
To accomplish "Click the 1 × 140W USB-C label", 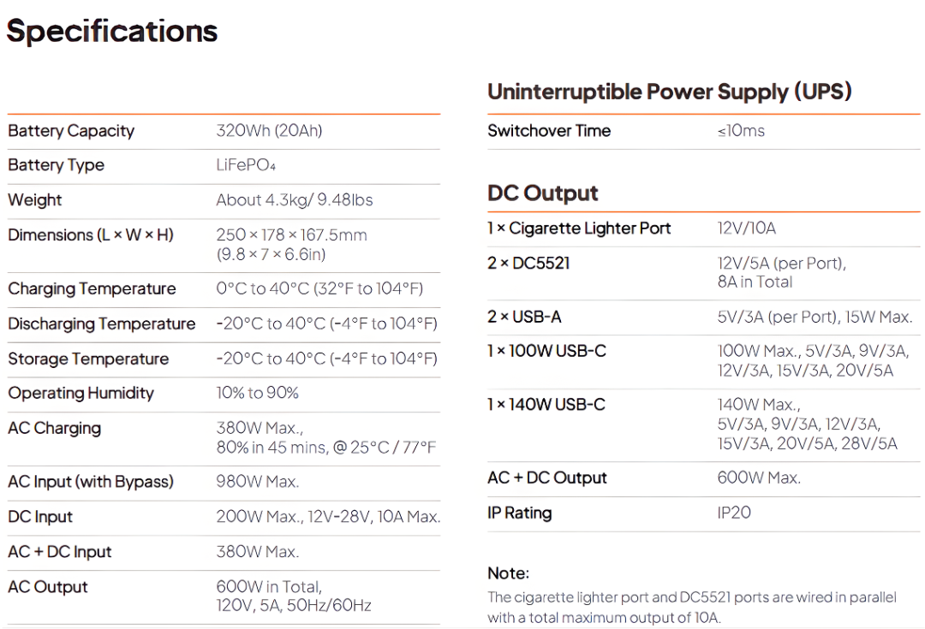I will (546, 404).
